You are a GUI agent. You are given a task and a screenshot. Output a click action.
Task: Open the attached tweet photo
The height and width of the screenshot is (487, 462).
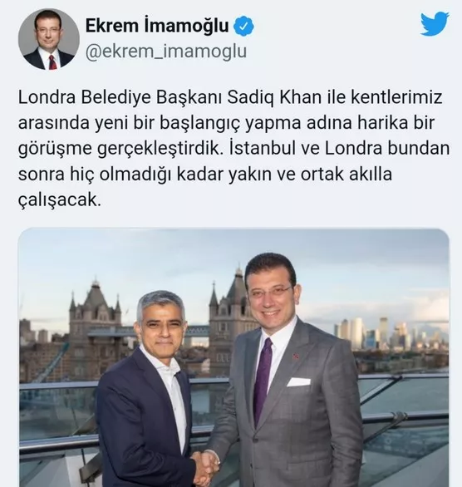click(x=233, y=357)
